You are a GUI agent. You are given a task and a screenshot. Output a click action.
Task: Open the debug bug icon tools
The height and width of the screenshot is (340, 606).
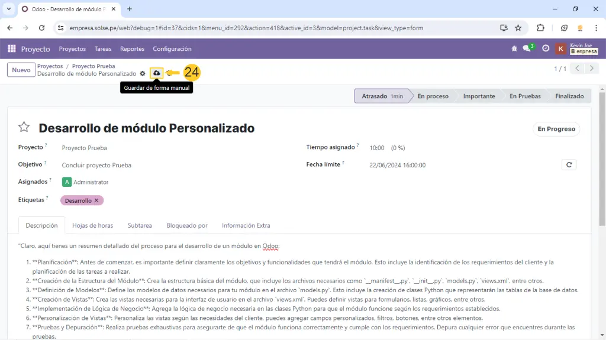[x=514, y=49]
